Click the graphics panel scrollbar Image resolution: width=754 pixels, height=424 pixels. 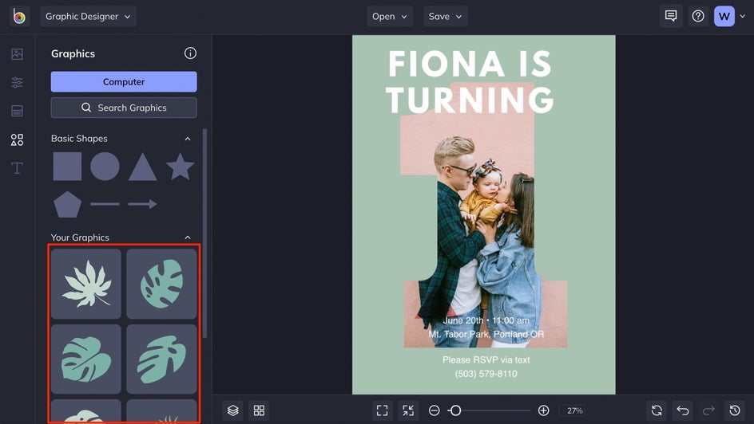[x=204, y=233]
